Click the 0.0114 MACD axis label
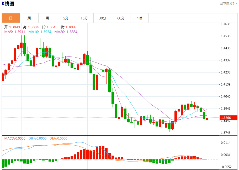 pos(226,143)
